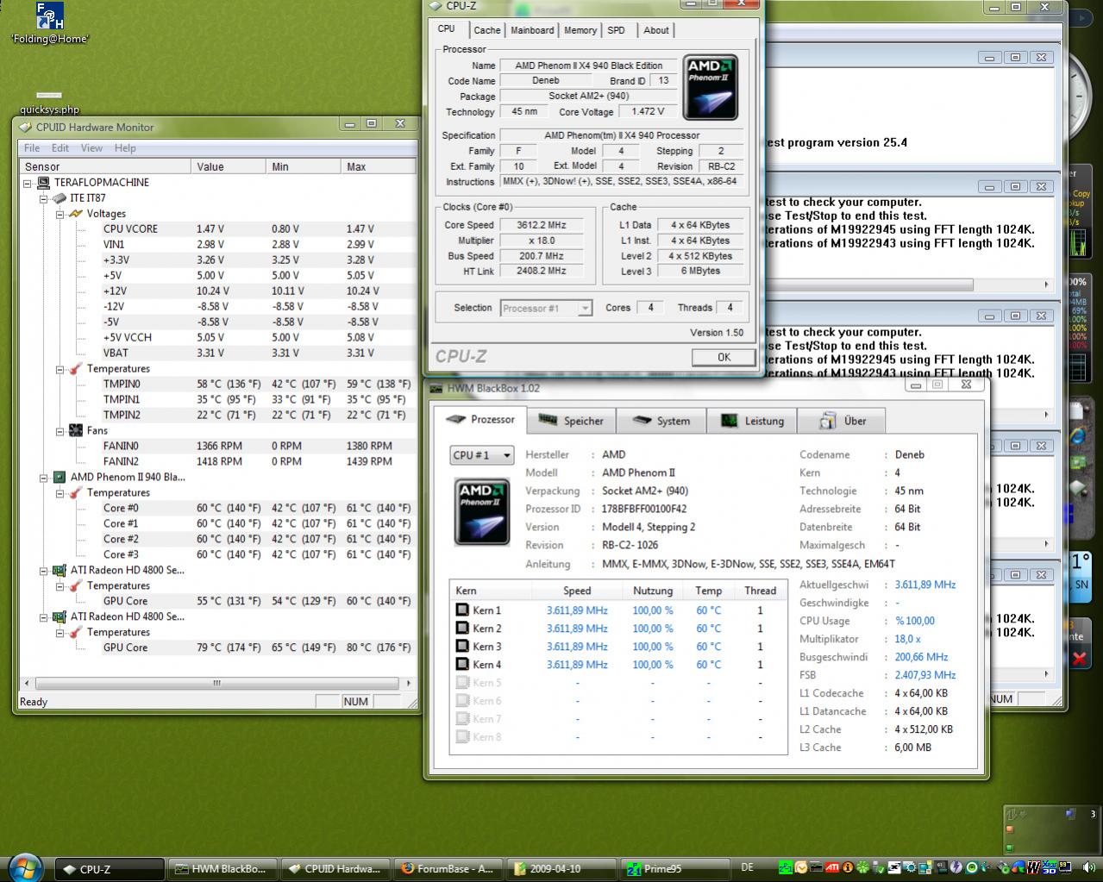The height and width of the screenshot is (882, 1103).
Task: Switch to the SPD tab in CPU-Z
Action: (x=616, y=30)
